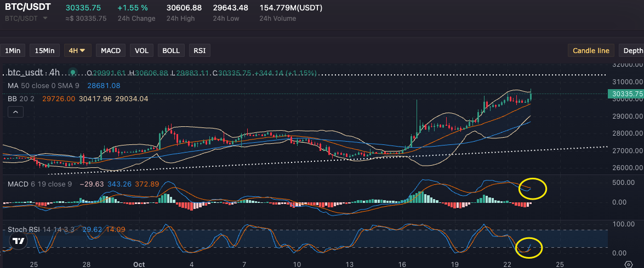Select the 15Min timeframe
This screenshot has height=268, width=644.
pos(44,51)
